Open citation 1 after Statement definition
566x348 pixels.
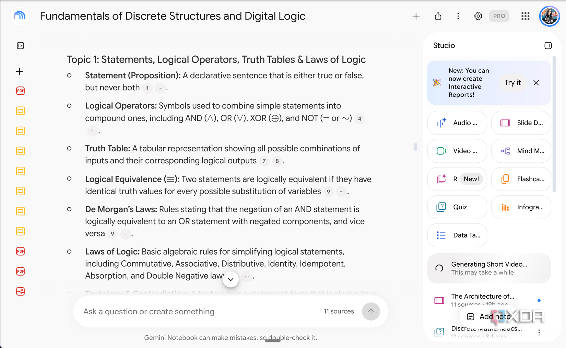click(147, 88)
